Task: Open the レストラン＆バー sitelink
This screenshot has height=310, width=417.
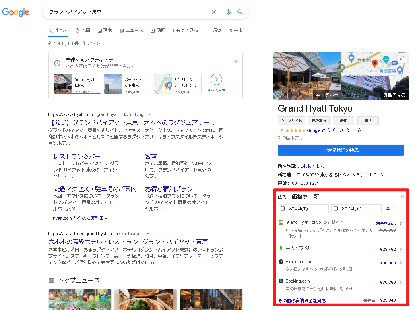Action: point(77,156)
